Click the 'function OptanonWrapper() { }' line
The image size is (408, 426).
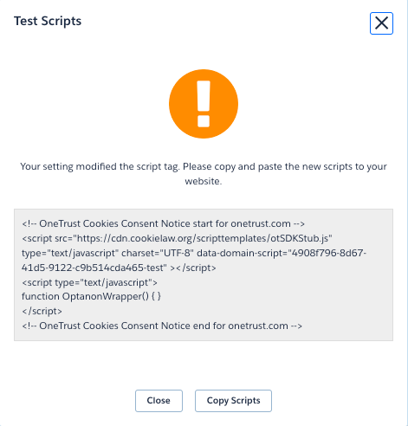(91, 296)
